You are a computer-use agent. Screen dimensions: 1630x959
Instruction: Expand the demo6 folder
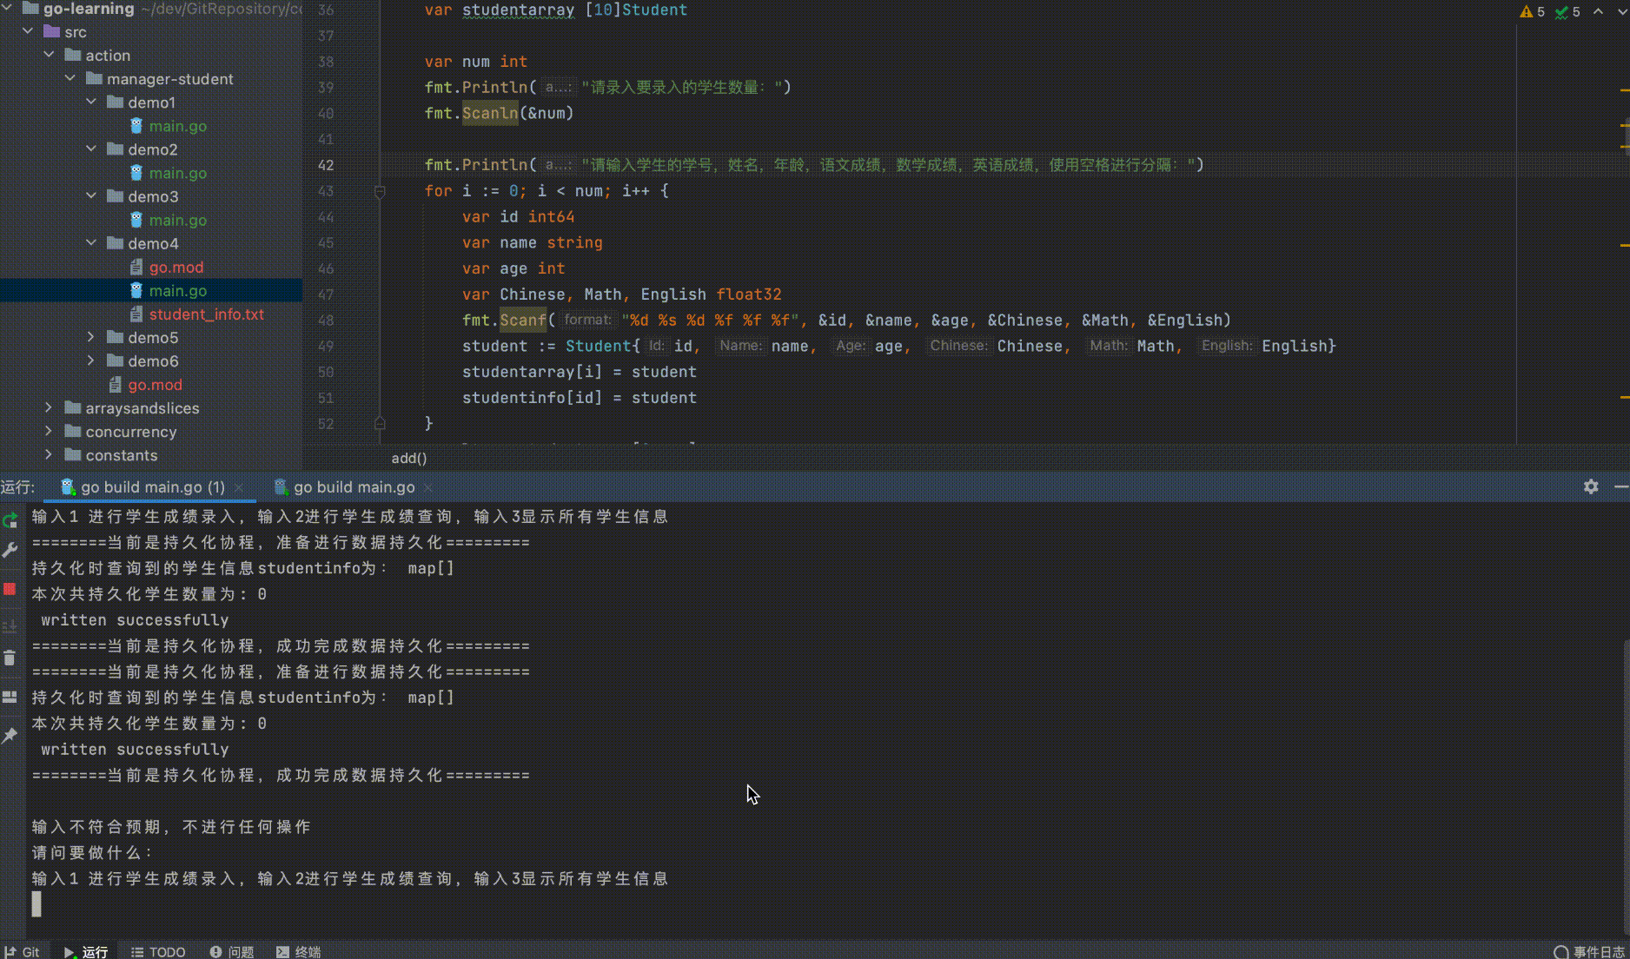point(91,360)
